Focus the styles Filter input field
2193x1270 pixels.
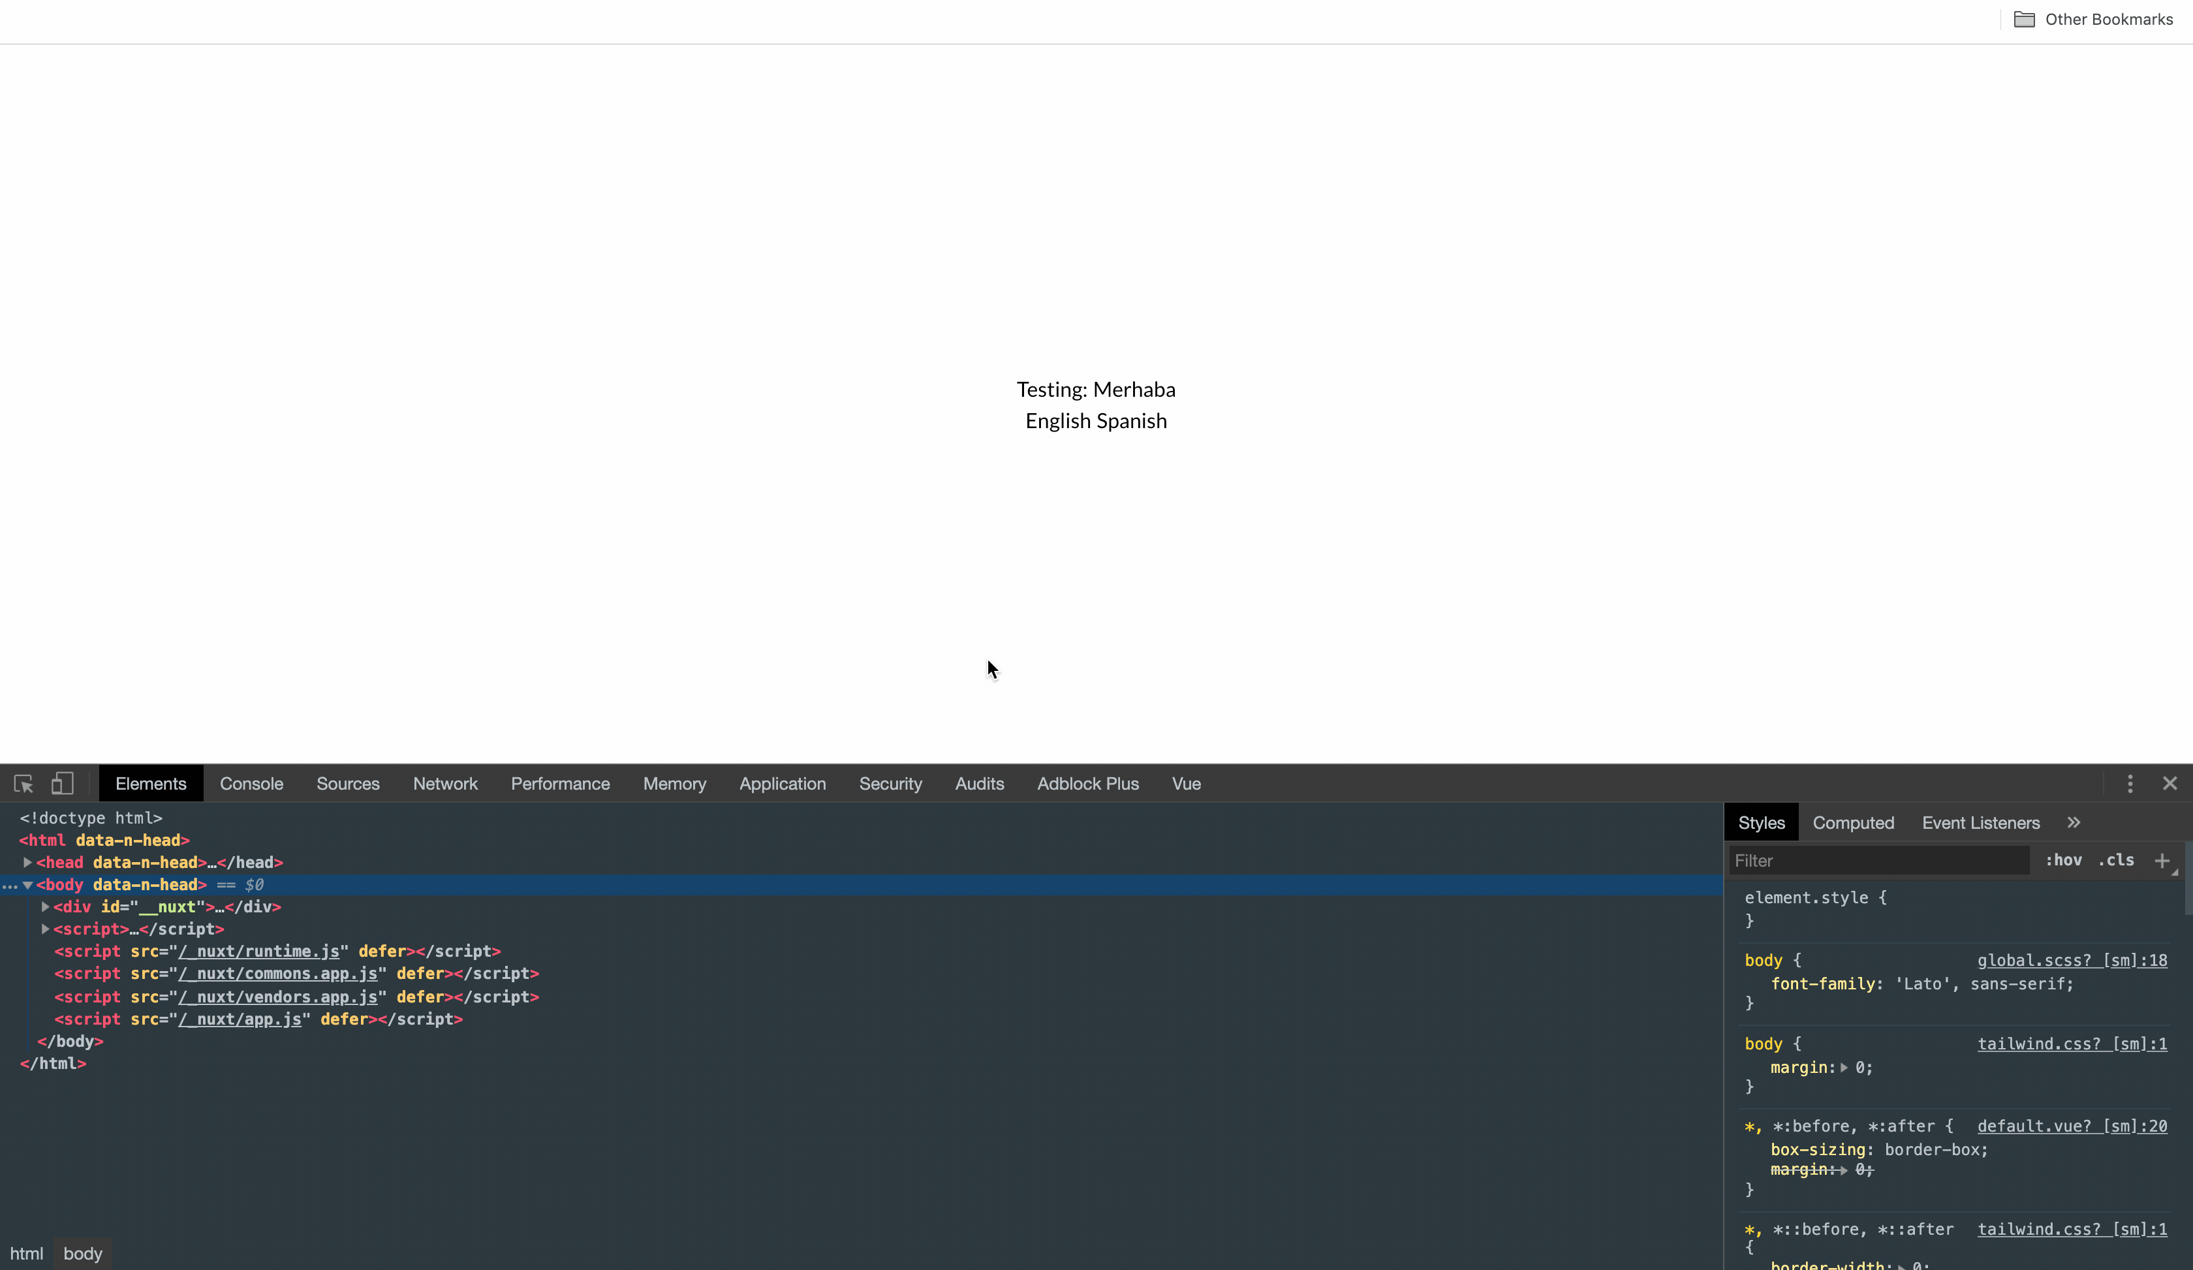click(1879, 860)
